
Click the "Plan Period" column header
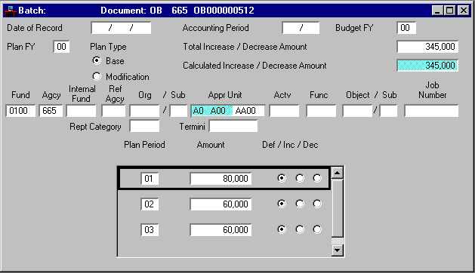pyautogui.click(x=144, y=145)
